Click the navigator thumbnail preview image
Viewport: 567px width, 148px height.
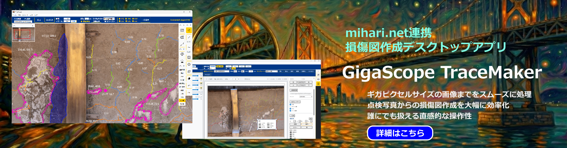[x=24, y=35]
